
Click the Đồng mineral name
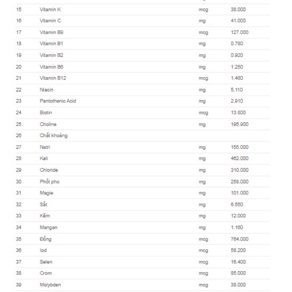coord(46,239)
